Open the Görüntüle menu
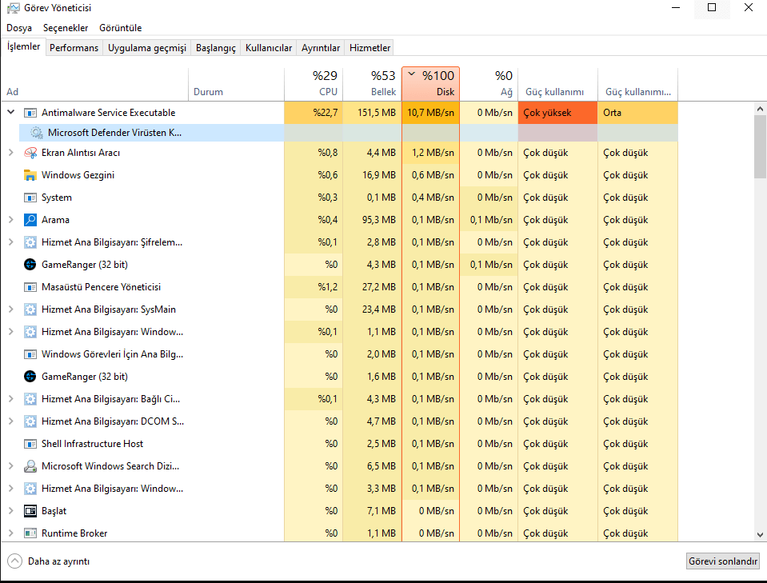The width and height of the screenshot is (767, 583). click(x=120, y=28)
